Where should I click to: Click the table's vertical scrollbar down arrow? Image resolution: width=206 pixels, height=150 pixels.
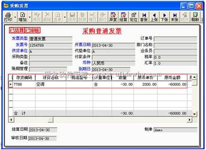pyautogui.click(x=194, y=114)
